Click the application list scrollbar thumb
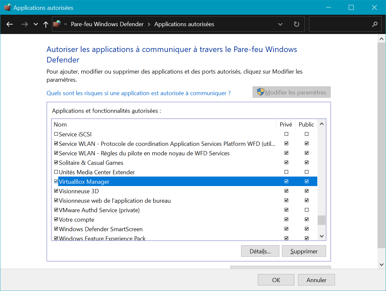The height and width of the screenshot is (291, 386). [322, 220]
